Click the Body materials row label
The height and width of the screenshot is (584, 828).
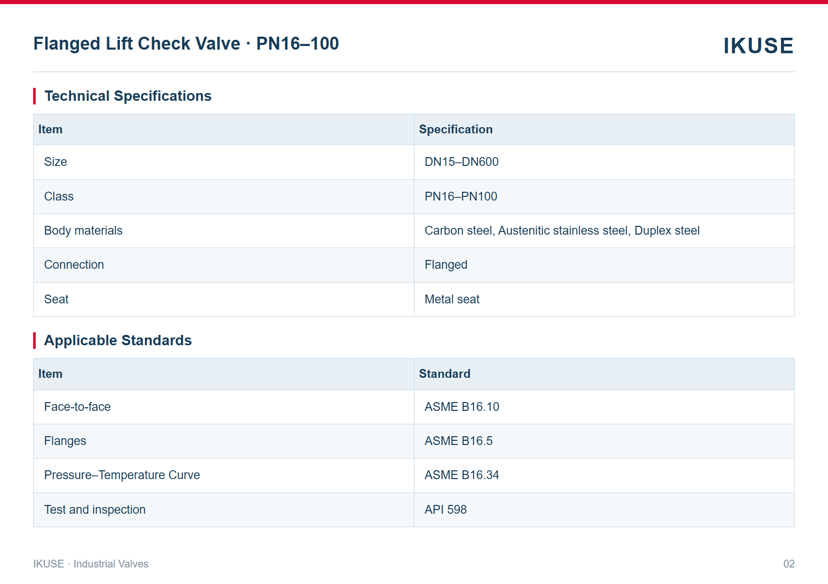point(83,230)
